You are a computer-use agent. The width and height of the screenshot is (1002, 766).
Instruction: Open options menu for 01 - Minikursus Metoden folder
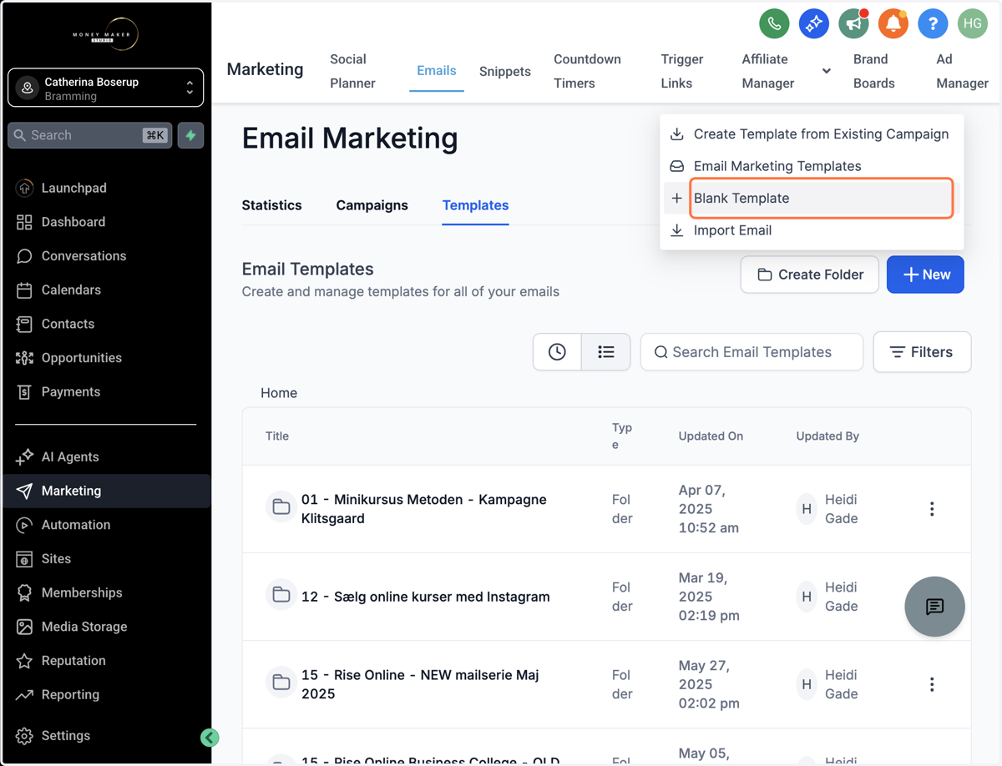click(x=932, y=509)
